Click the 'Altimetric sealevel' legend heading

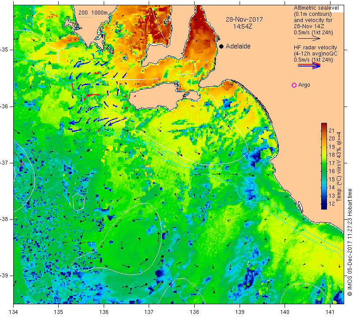point(316,8)
